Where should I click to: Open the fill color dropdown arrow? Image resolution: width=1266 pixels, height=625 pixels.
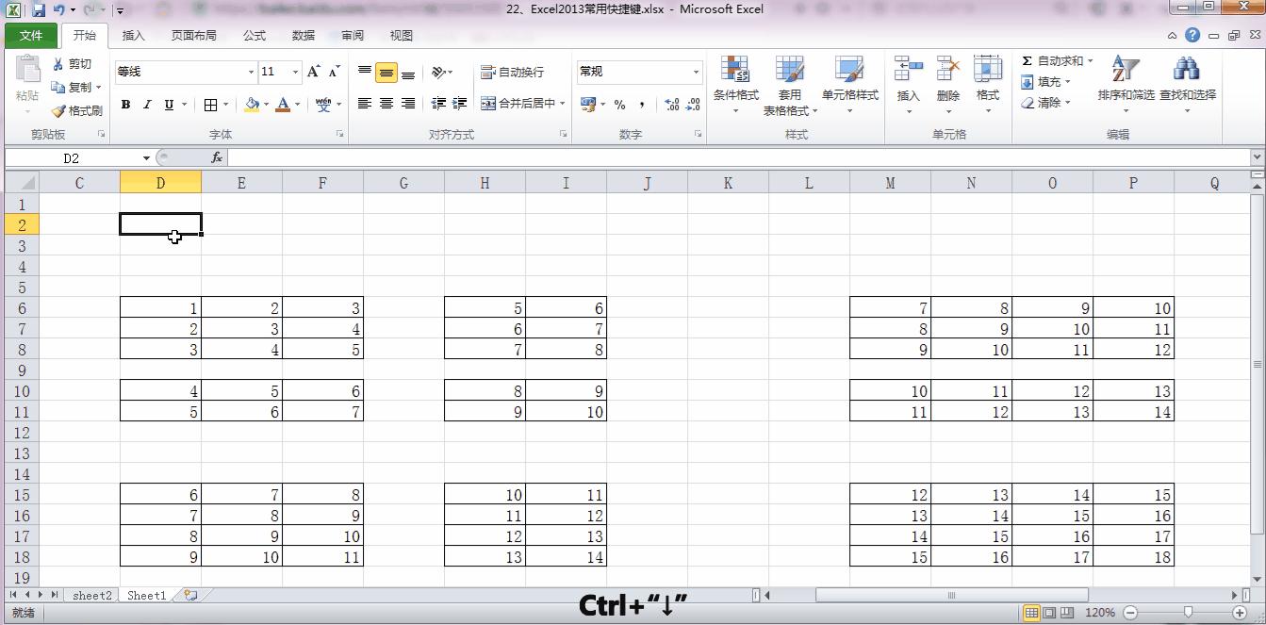click(x=267, y=105)
